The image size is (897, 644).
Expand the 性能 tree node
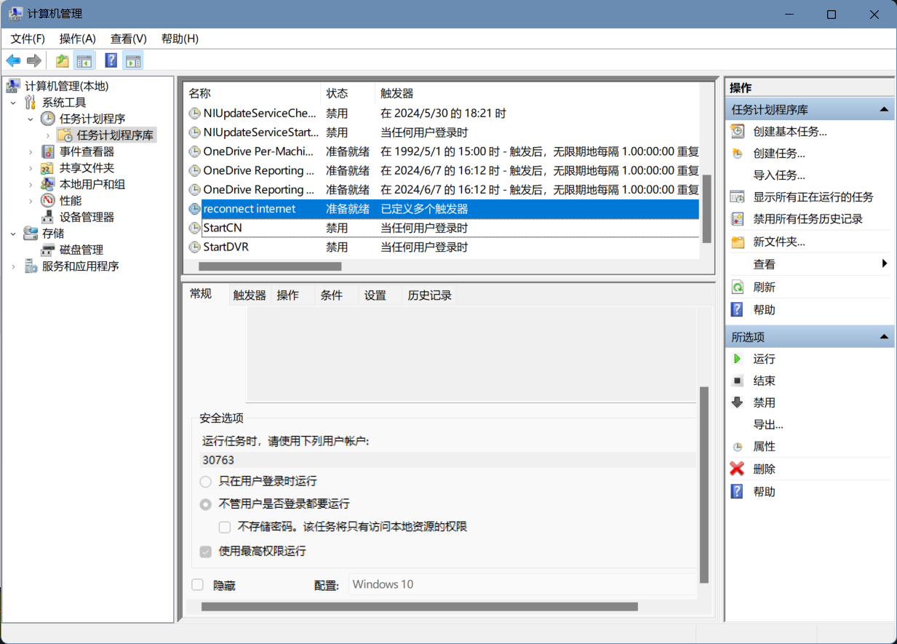[31, 200]
